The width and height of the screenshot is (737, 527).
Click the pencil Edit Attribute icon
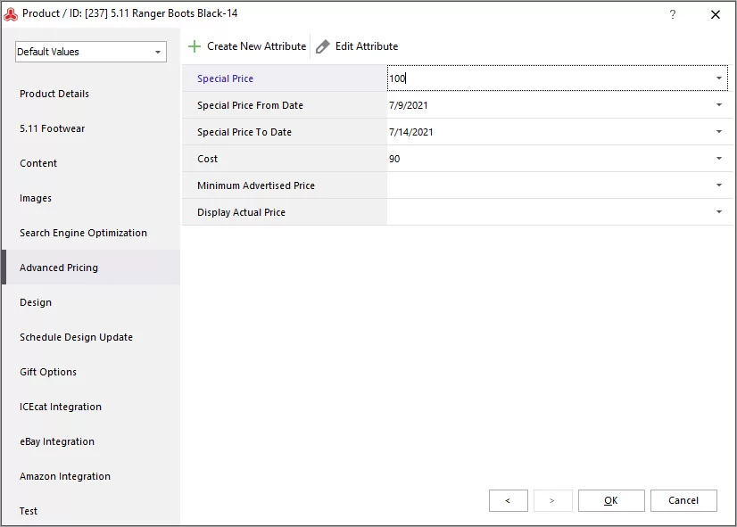point(322,46)
